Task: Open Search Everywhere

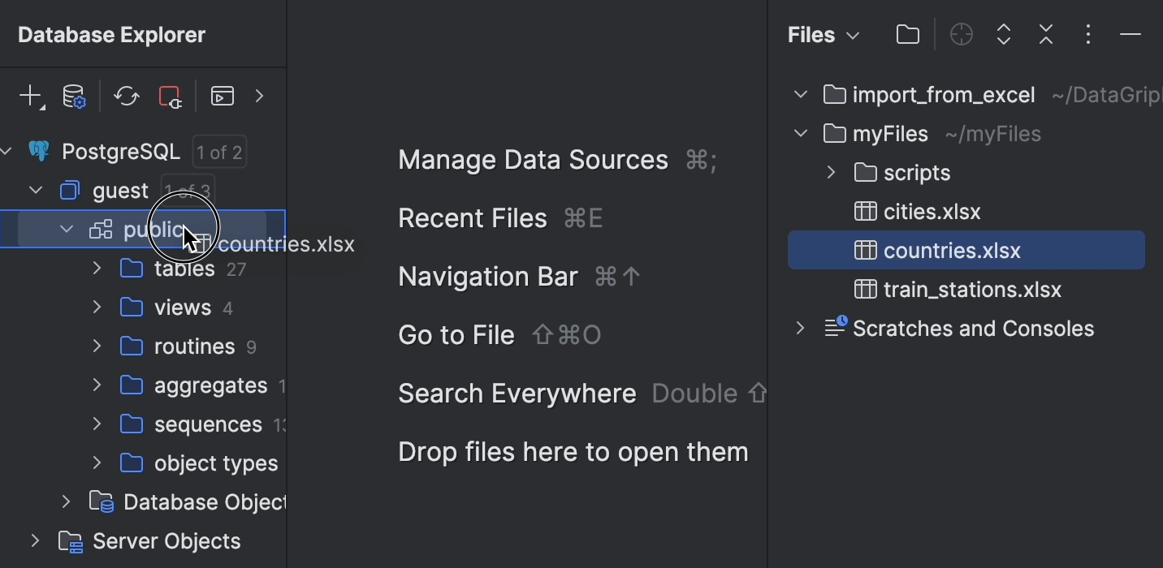Action: pyautogui.click(x=517, y=393)
